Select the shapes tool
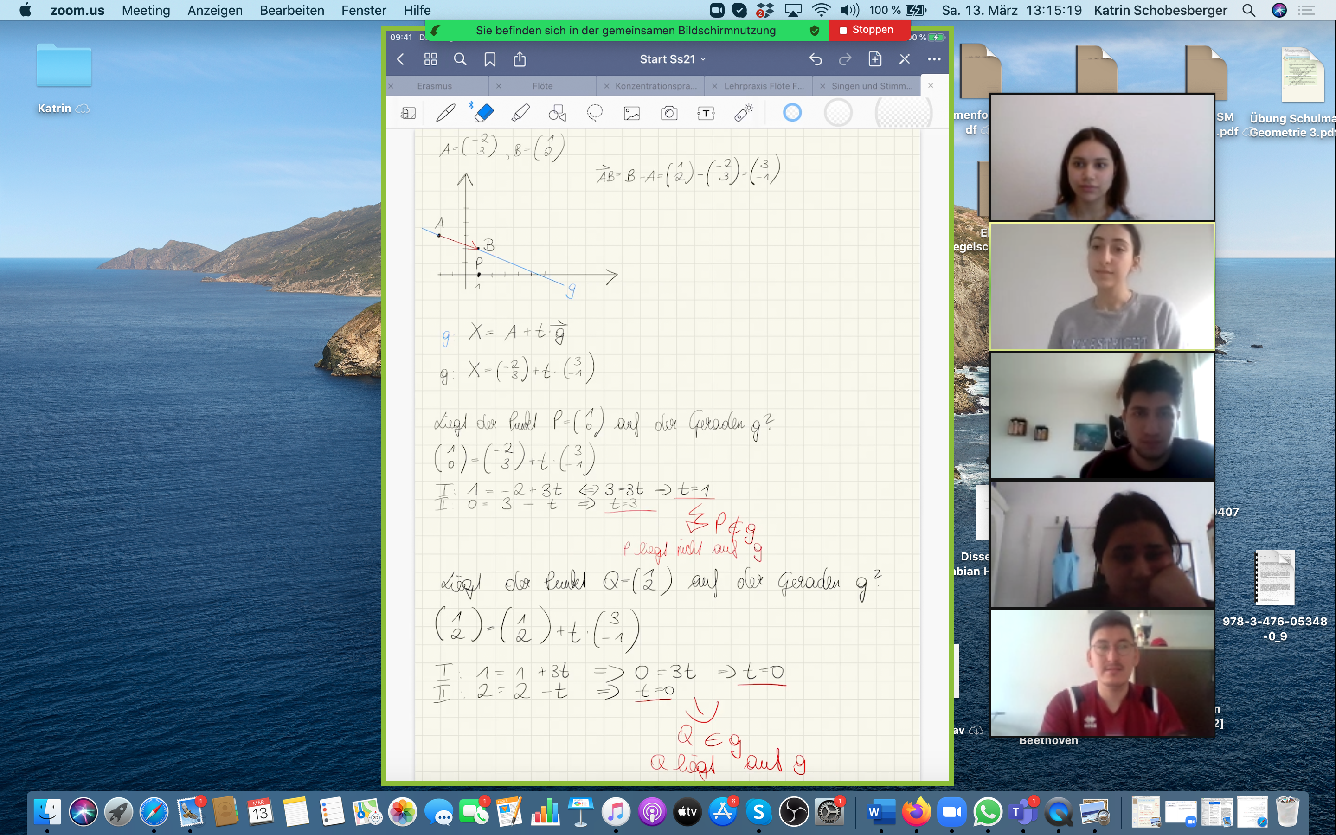Viewport: 1336px width, 835px height. 557,113
